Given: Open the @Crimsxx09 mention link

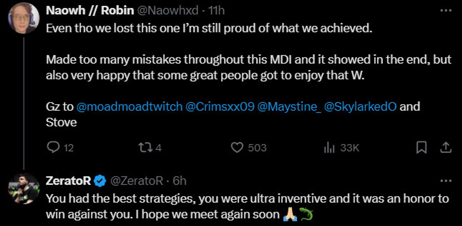Looking at the screenshot, I should coord(220,107).
